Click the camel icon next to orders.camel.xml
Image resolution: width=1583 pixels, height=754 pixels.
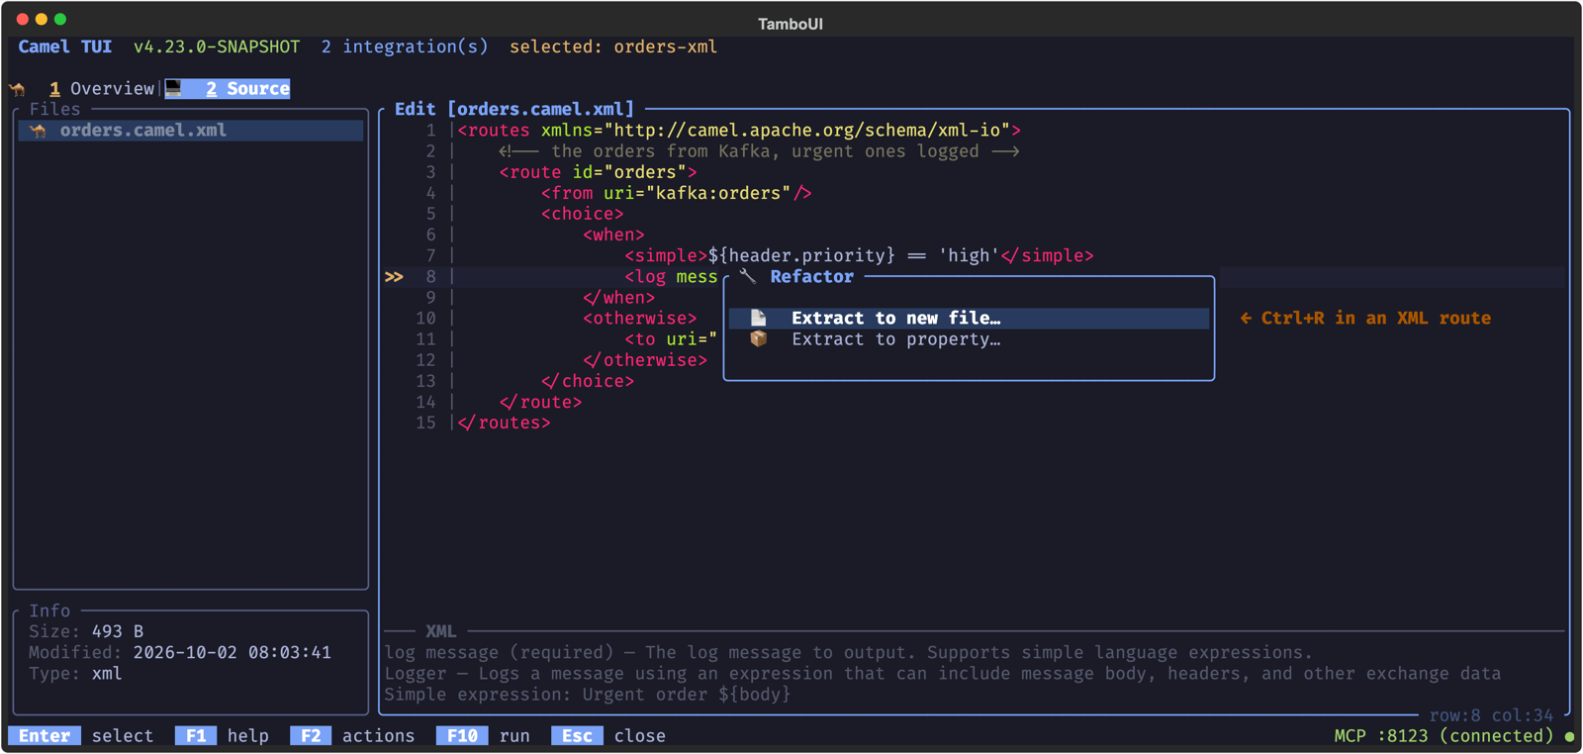(39, 131)
